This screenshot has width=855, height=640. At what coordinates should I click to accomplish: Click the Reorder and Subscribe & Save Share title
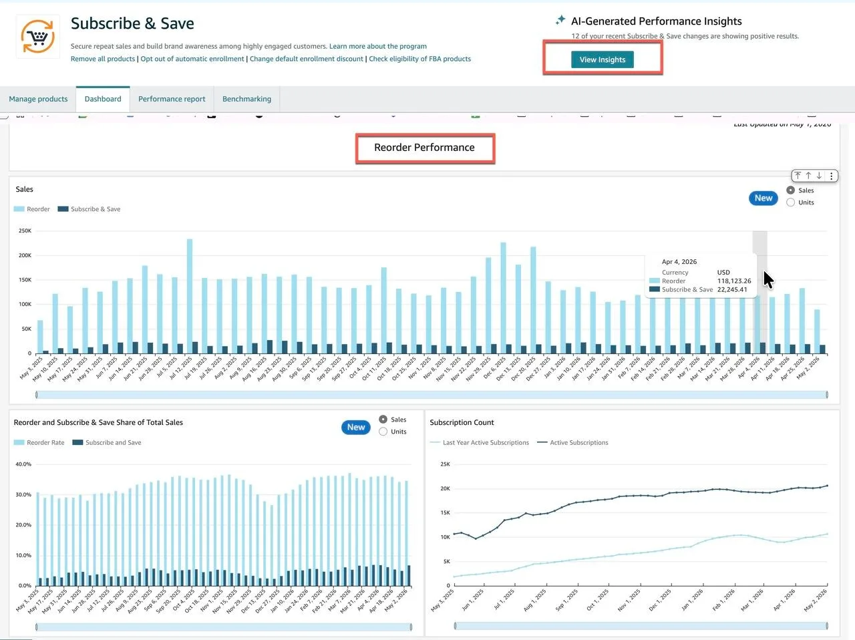(98, 423)
